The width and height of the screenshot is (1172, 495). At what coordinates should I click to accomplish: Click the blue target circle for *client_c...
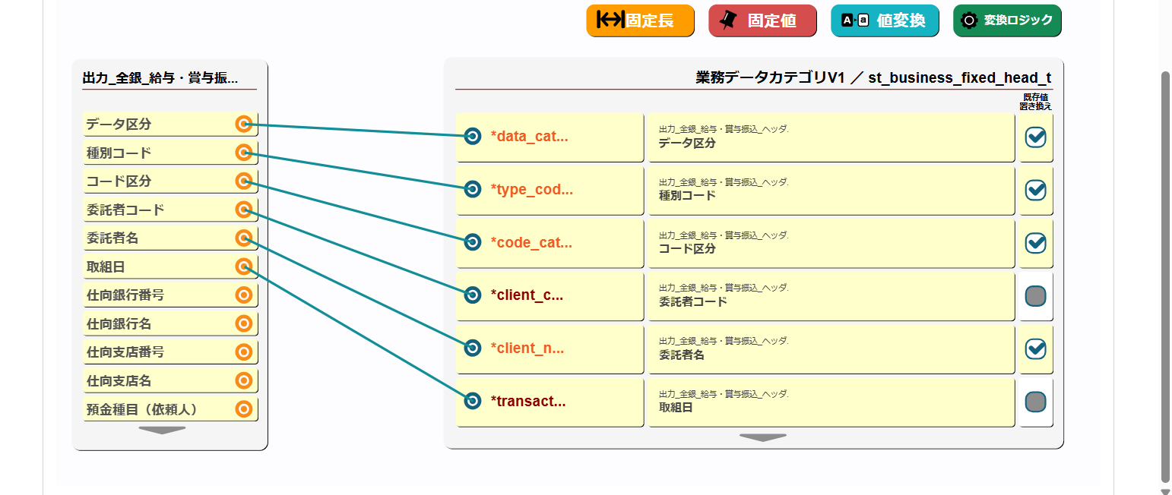[472, 295]
